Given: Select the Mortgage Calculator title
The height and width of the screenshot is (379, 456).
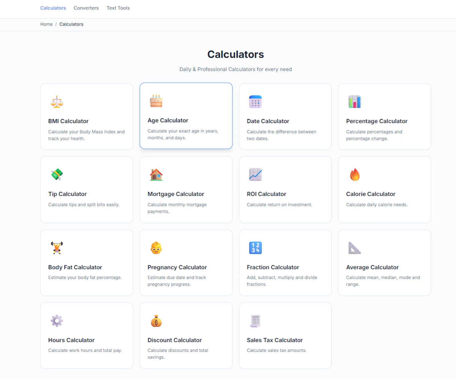Looking at the screenshot, I should (x=176, y=194).
